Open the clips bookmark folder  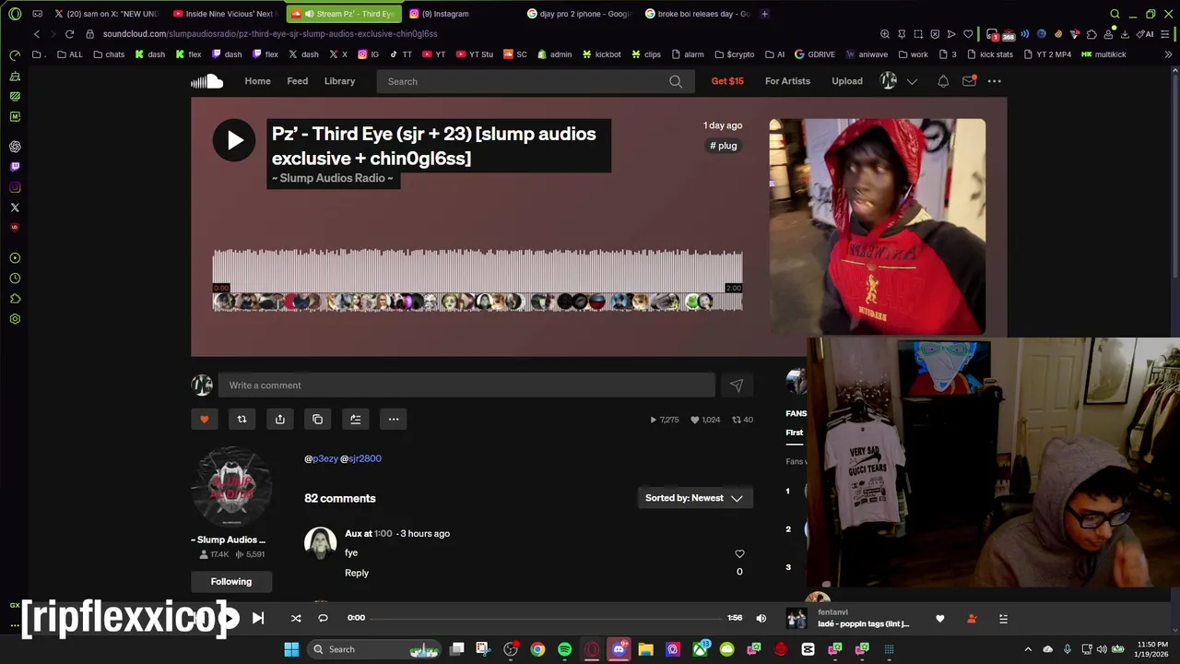645,54
